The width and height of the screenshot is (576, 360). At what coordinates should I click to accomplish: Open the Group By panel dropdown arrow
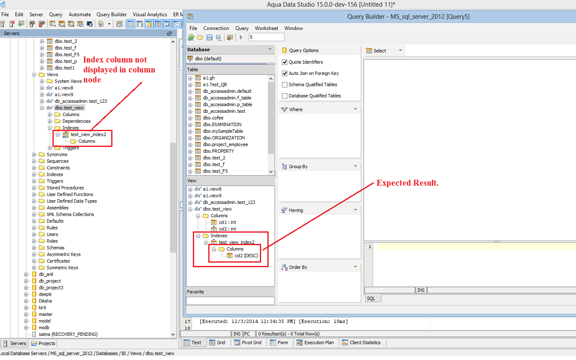(355, 166)
